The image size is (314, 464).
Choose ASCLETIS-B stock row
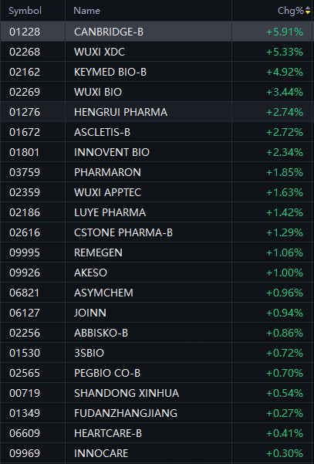click(157, 132)
